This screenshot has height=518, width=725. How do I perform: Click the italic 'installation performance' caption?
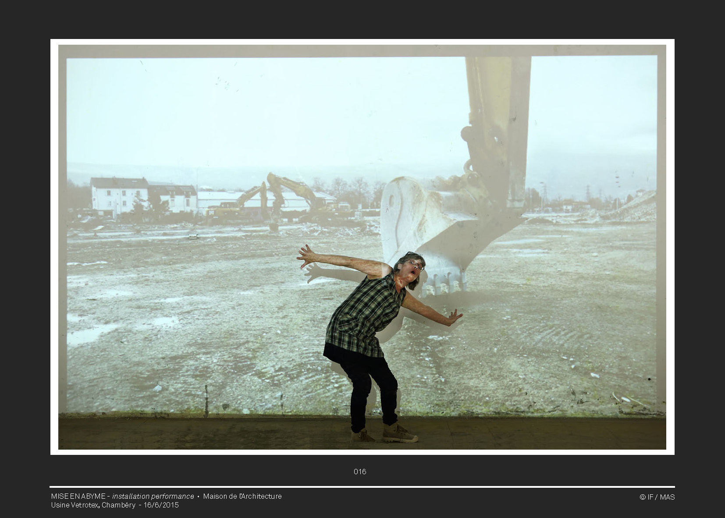(x=153, y=496)
